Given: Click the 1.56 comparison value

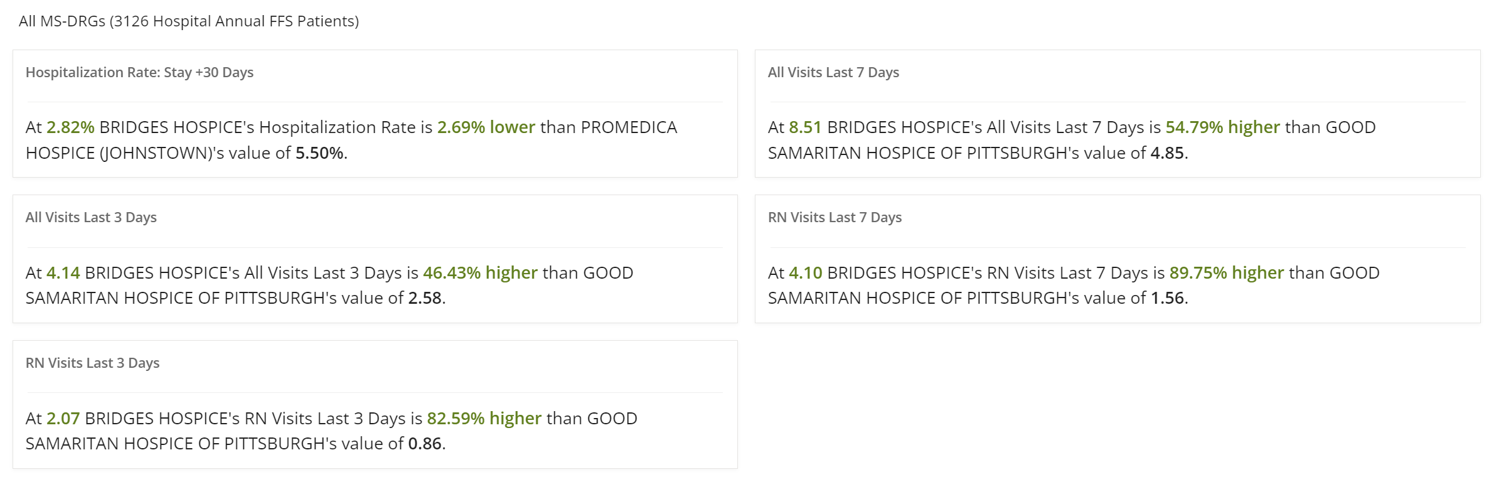Looking at the screenshot, I should (x=1167, y=298).
